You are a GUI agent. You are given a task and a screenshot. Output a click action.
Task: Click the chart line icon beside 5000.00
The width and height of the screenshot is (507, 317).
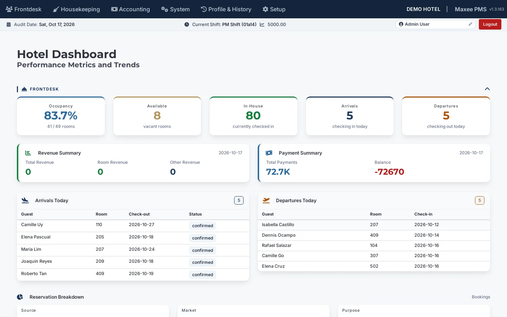click(x=262, y=25)
